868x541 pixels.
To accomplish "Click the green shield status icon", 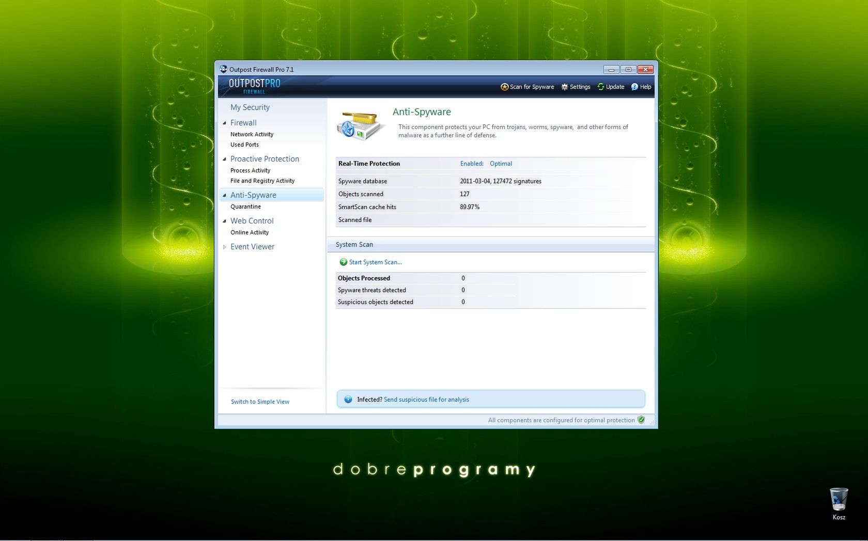I will (x=641, y=420).
